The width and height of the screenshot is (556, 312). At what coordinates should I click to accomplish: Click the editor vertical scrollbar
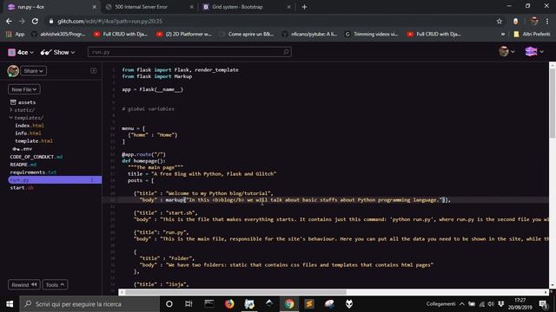point(553,102)
